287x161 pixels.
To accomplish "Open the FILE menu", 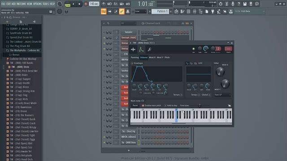I will pyautogui.click(x=3, y=4).
